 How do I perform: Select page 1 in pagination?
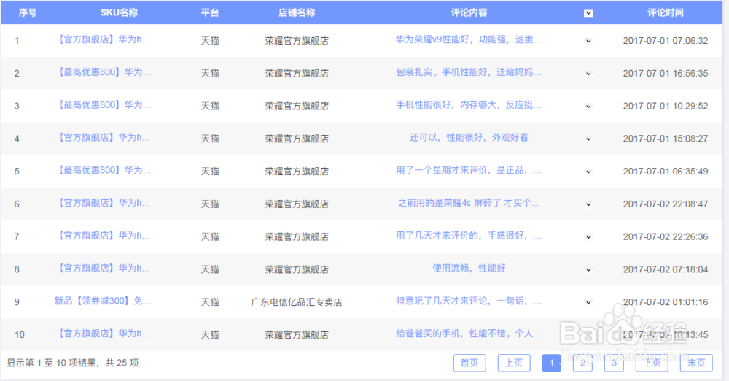pyautogui.click(x=551, y=363)
